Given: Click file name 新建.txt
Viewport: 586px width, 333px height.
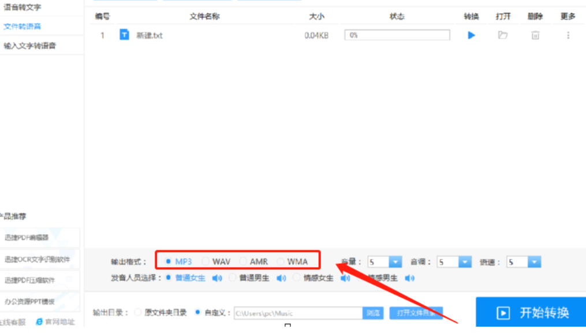Looking at the screenshot, I should point(149,35).
